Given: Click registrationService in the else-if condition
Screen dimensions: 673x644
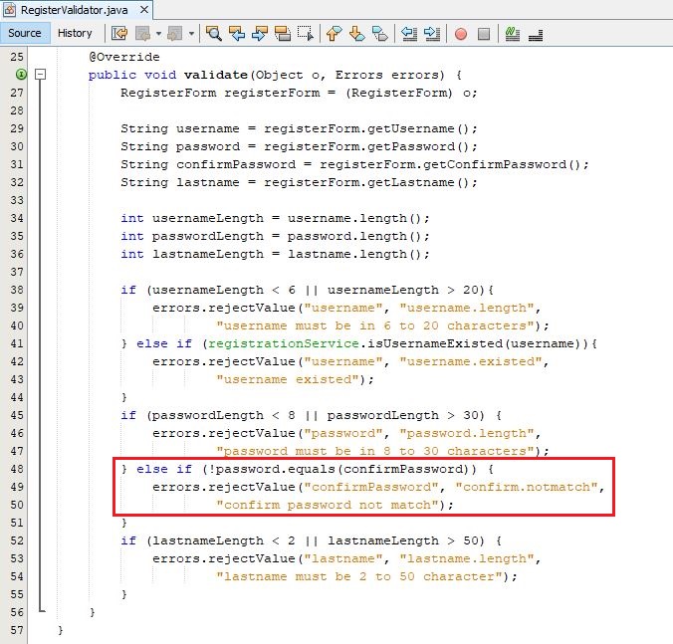Looking at the screenshot, I should [284, 343].
